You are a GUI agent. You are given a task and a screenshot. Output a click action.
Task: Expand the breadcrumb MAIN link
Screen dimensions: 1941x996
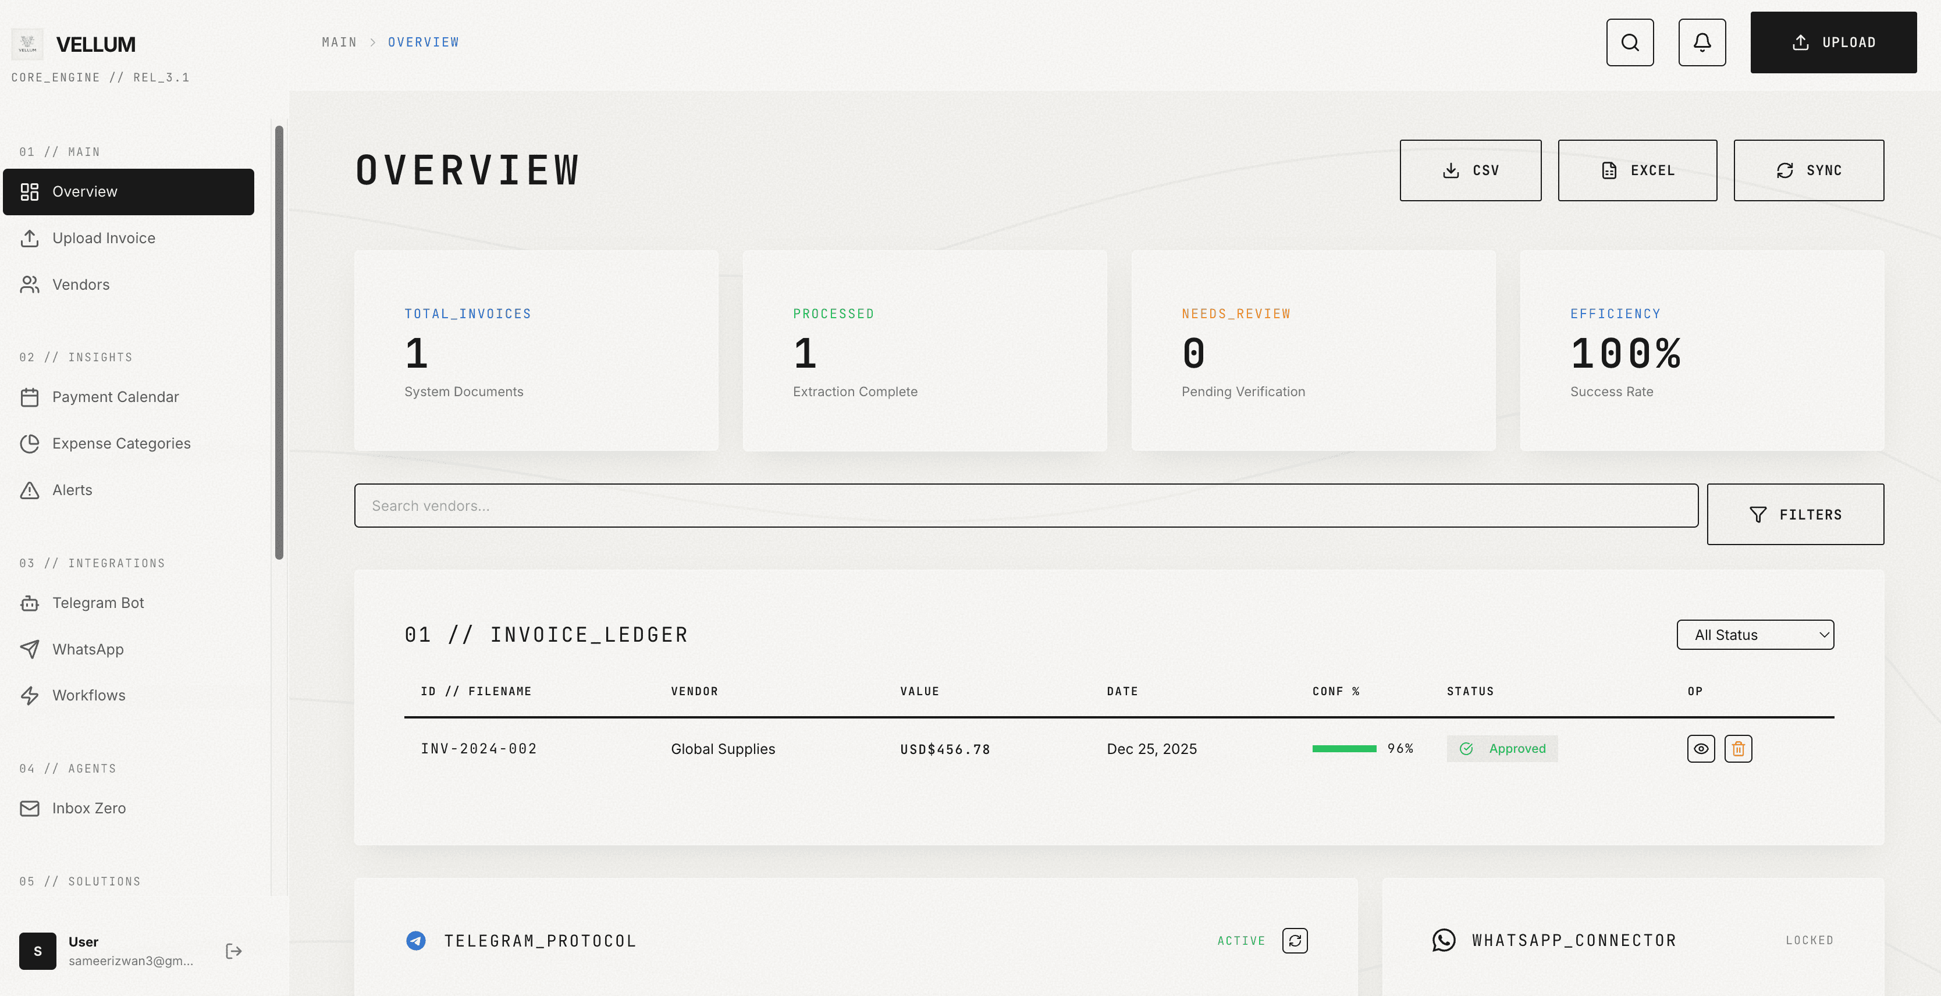pyautogui.click(x=338, y=42)
